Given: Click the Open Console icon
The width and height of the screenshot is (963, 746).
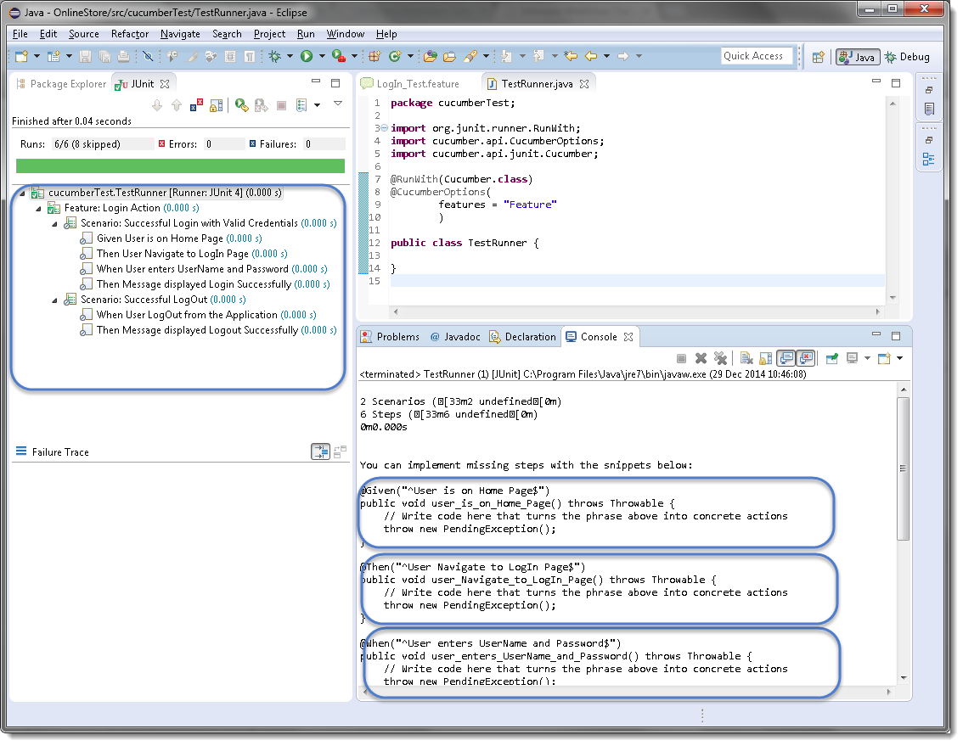Looking at the screenshot, I should pos(884,358).
